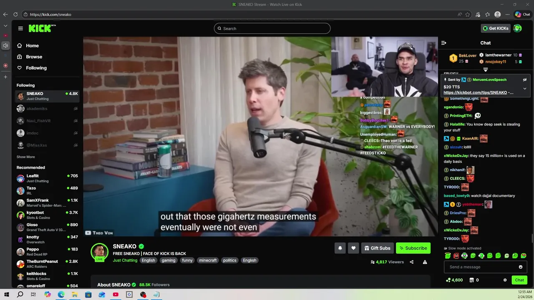Screen dimensions: 534x300
Task: Turn on notifications with the bell icon
Action: (340, 248)
